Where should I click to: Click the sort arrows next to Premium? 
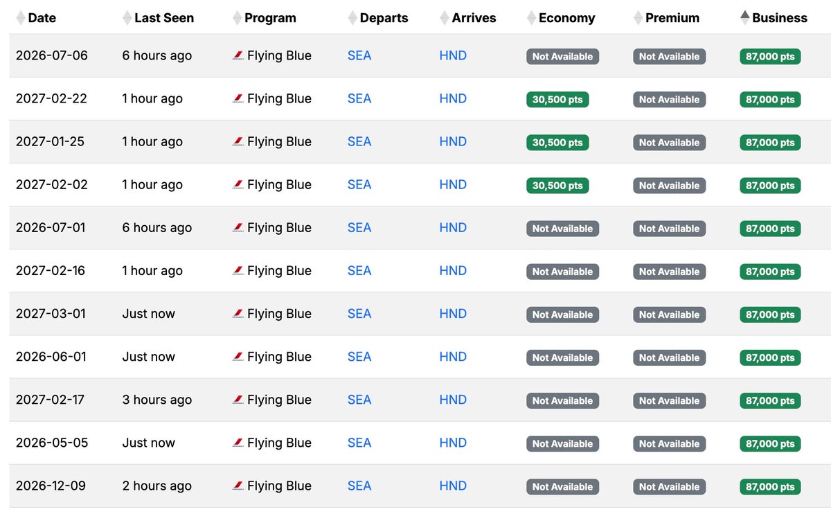pyautogui.click(x=638, y=18)
